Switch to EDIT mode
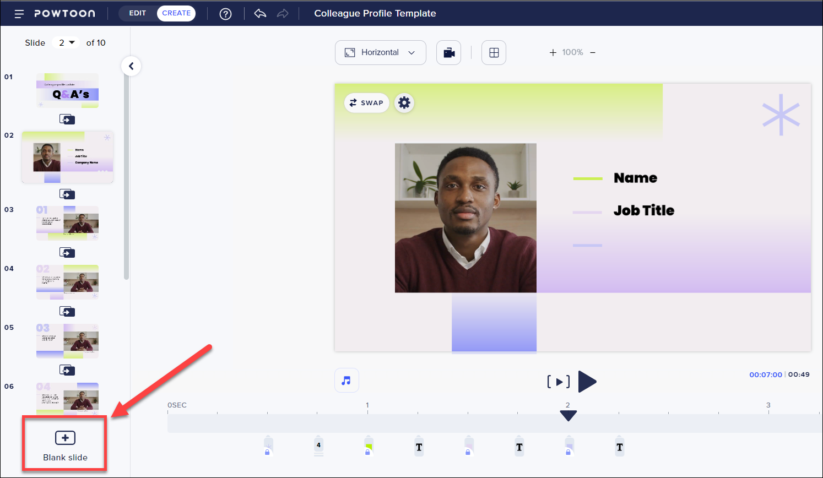The width and height of the screenshot is (823, 478). pyautogui.click(x=138, y=13)
